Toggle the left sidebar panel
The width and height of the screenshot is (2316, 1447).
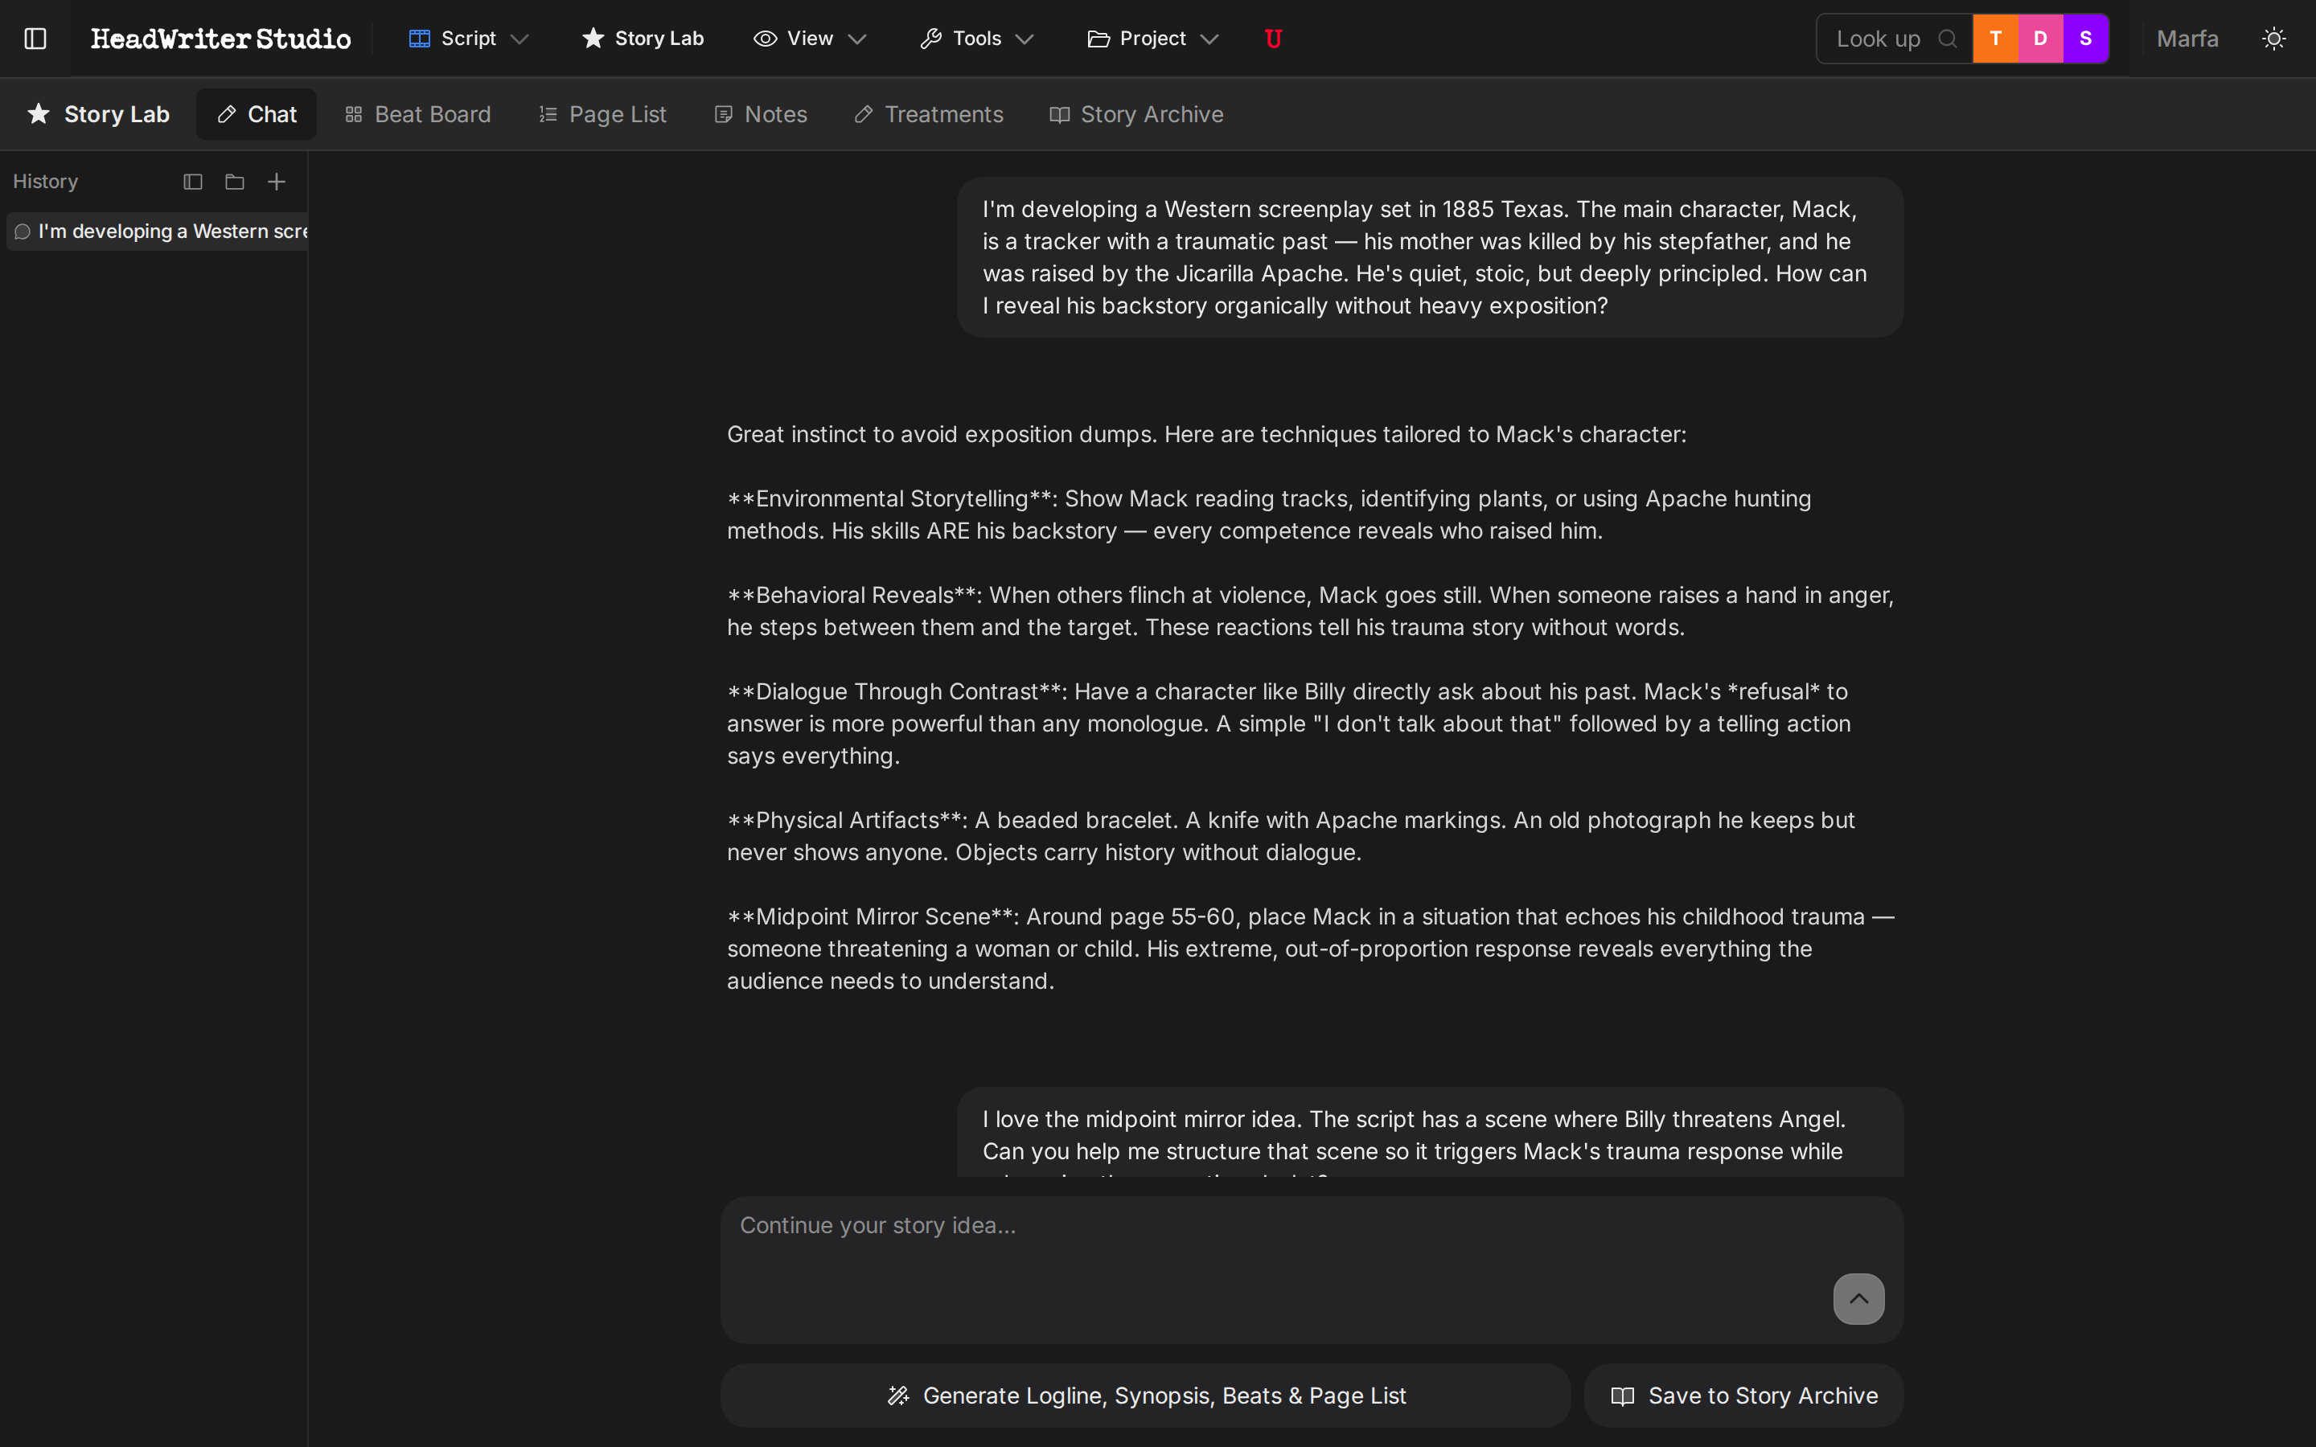(35, 39)
